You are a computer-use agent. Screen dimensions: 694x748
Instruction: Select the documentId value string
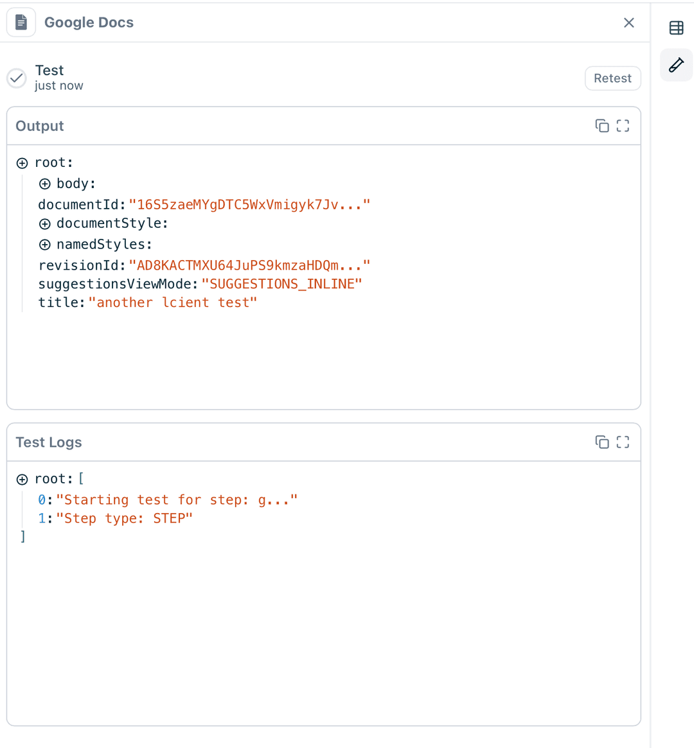coord(249,205)
